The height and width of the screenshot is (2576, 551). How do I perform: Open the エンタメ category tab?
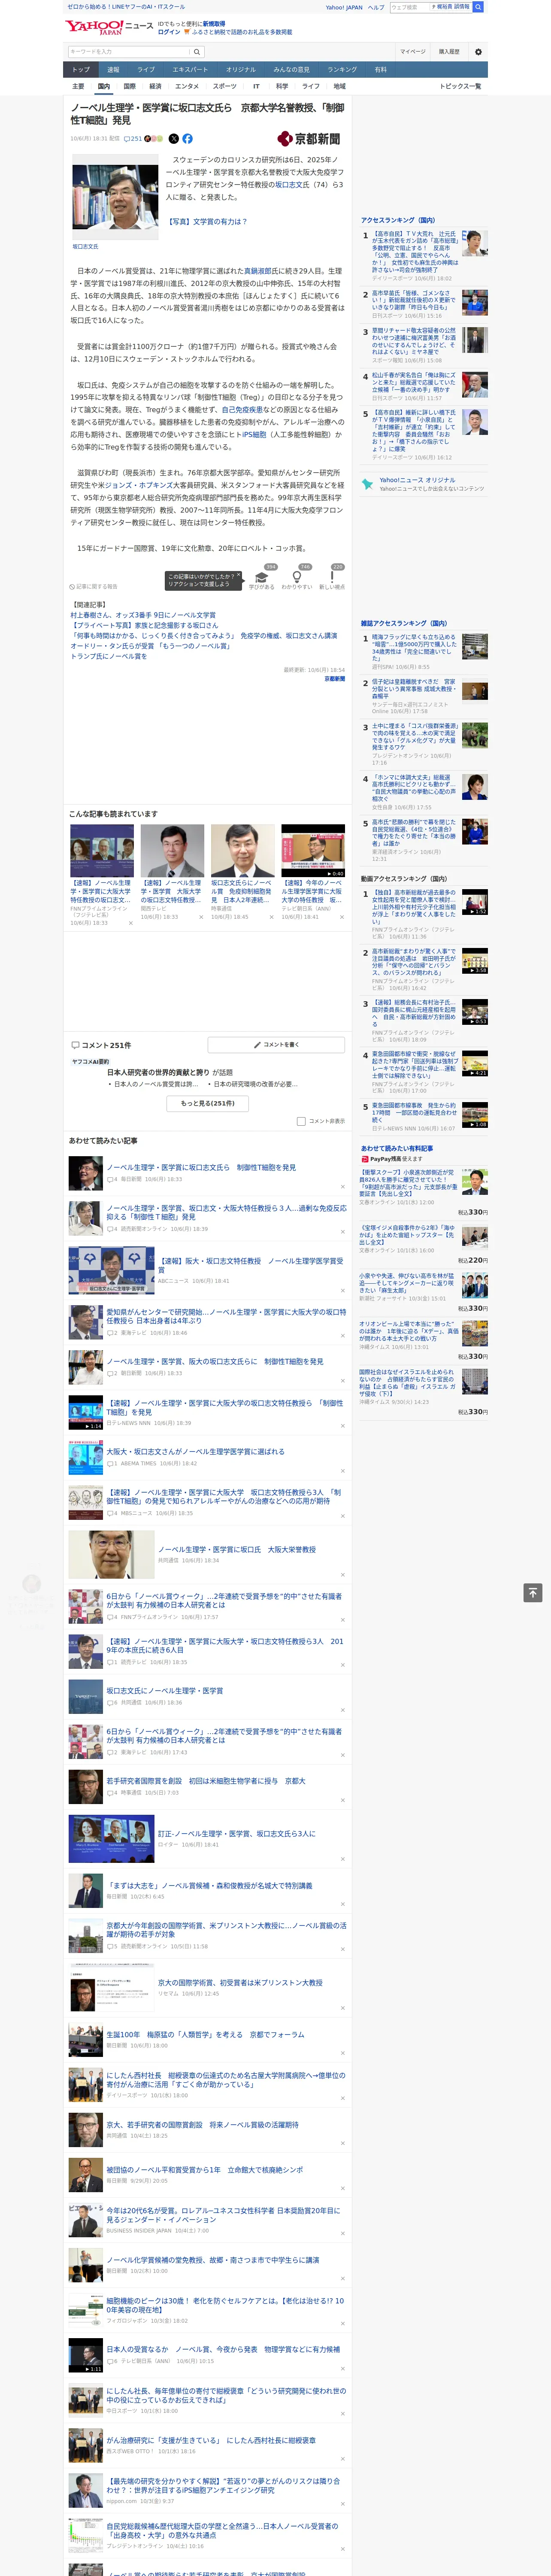pos(187,86)
